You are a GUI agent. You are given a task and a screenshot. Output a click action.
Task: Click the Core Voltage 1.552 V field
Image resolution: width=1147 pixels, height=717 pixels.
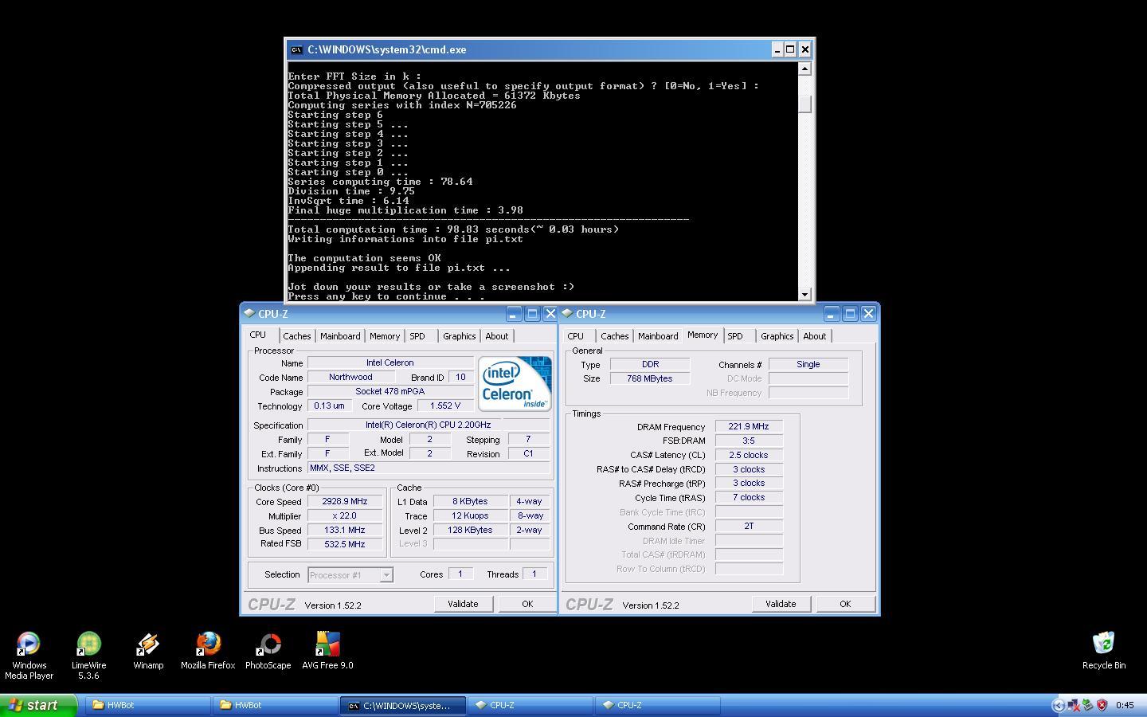444,406
